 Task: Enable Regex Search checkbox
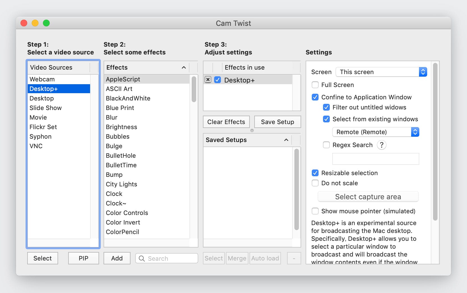(326, 145)
